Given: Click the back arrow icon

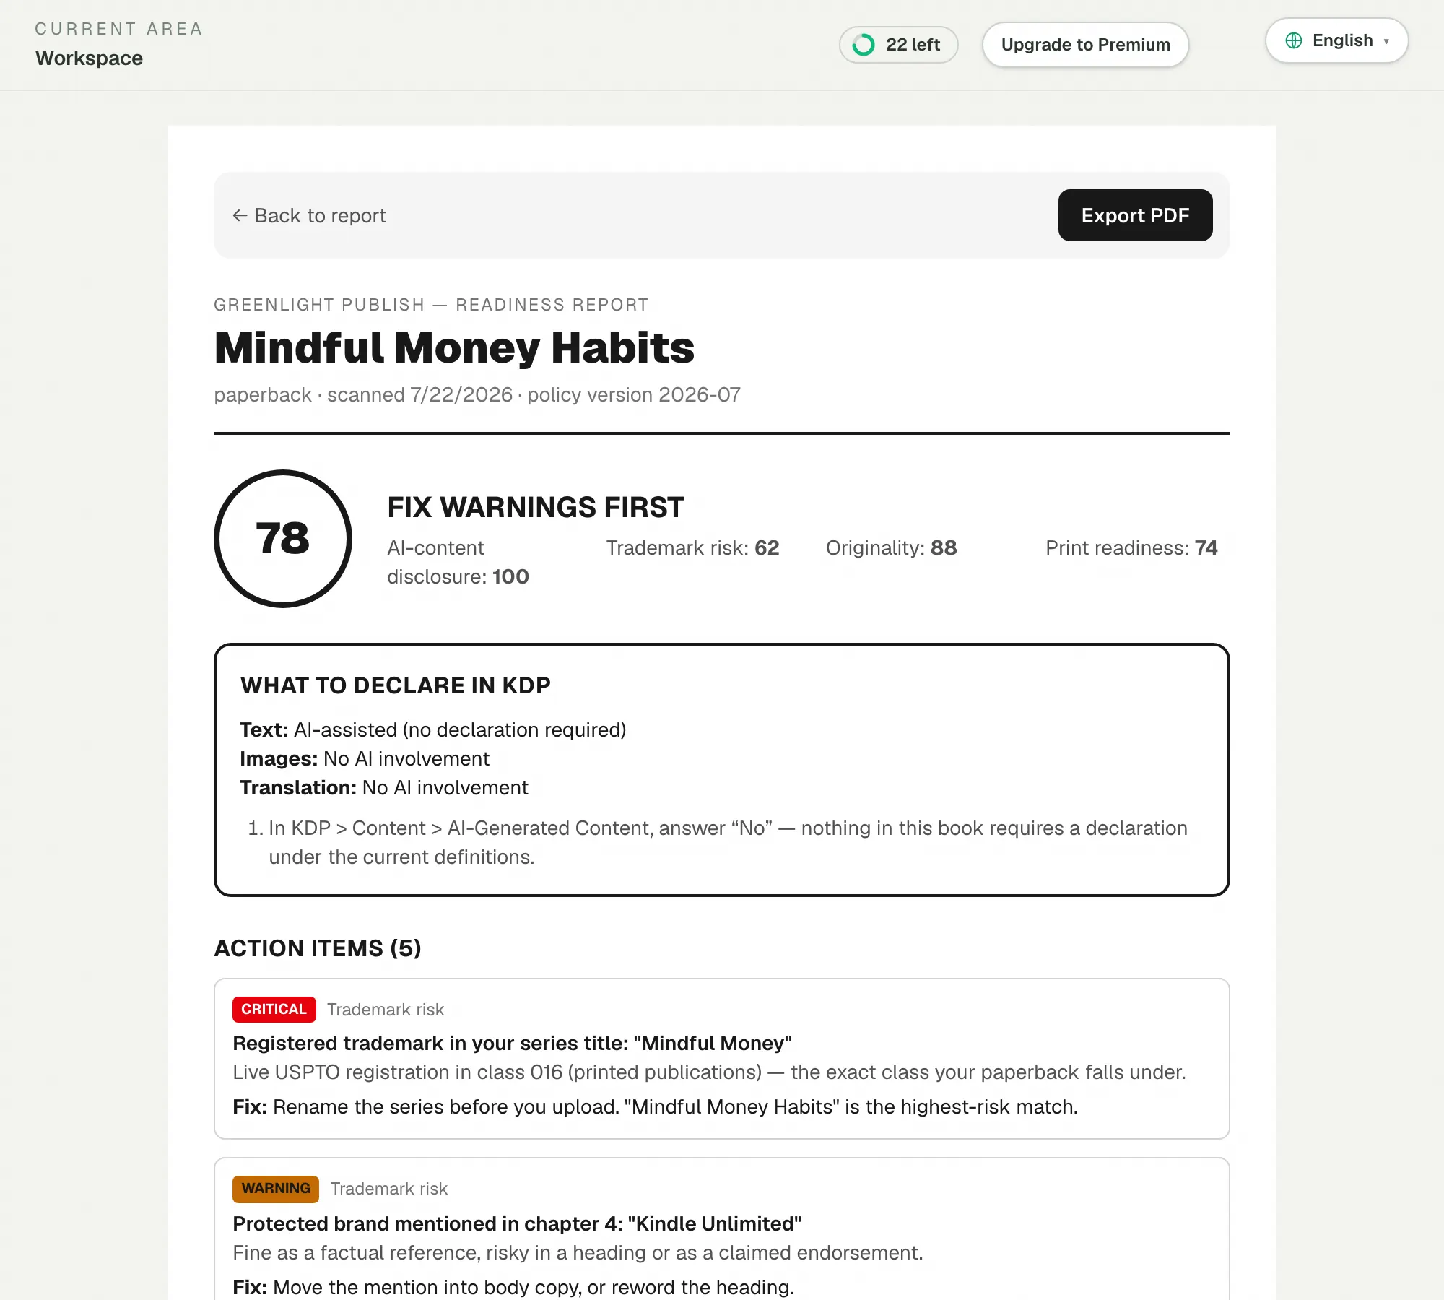Looking at the screenshot, I should (240, 215).
